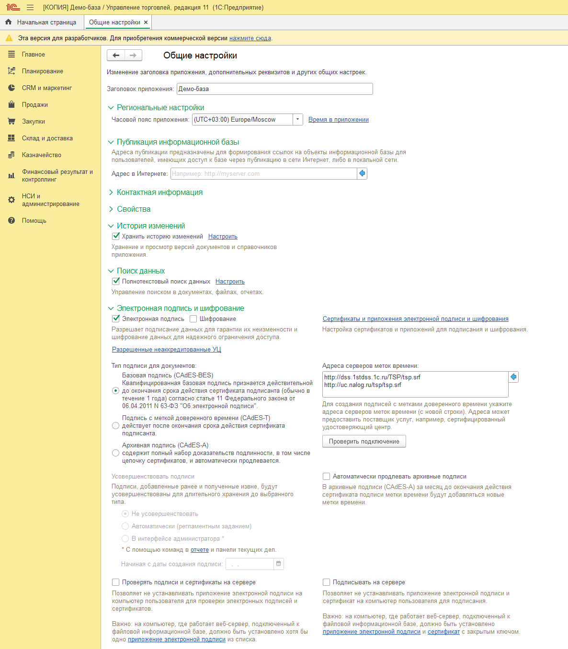
Task: Click the Главное sidebar icon
Action: [11, 55]
